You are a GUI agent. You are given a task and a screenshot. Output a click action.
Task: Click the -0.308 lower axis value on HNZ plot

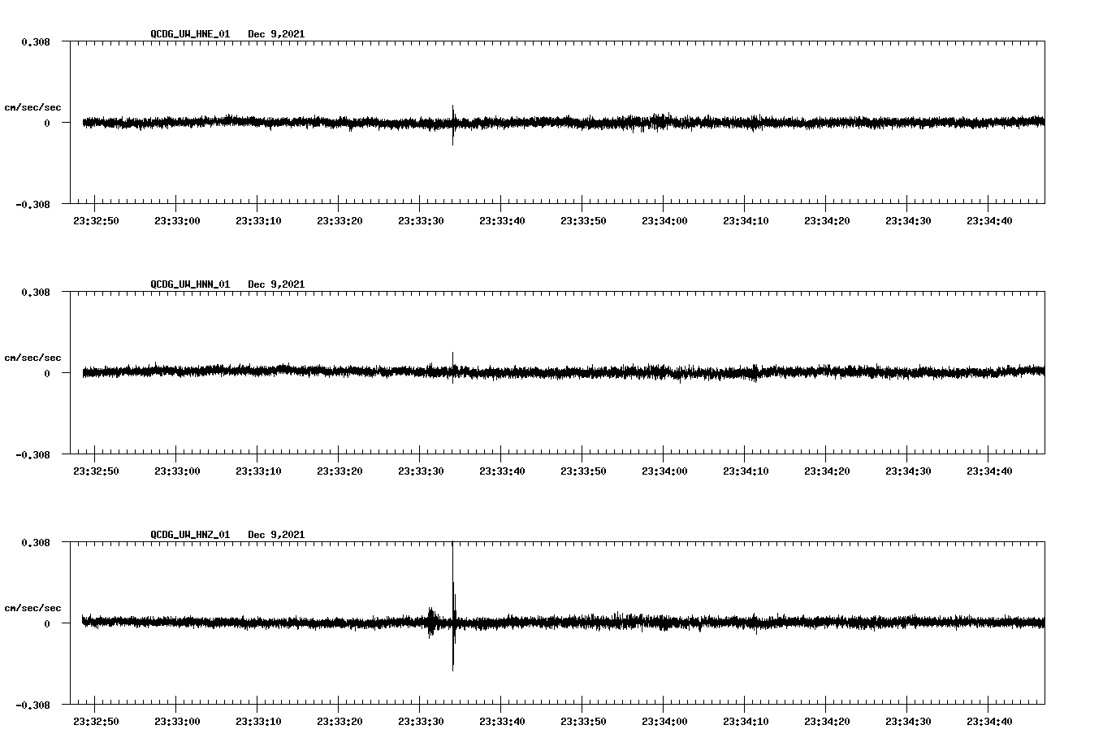coord(32,705)
